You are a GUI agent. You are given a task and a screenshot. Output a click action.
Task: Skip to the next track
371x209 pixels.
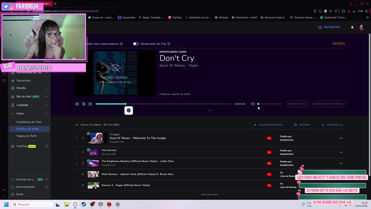click(90, 104)
